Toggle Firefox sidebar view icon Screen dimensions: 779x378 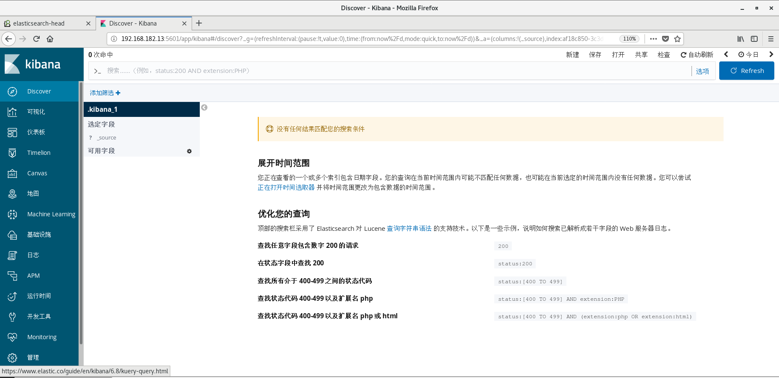(754, 39)
